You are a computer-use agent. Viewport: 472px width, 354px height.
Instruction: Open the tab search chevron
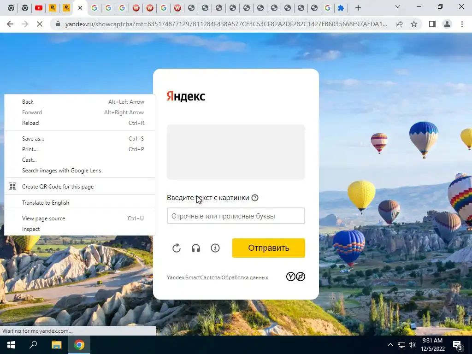398,6
